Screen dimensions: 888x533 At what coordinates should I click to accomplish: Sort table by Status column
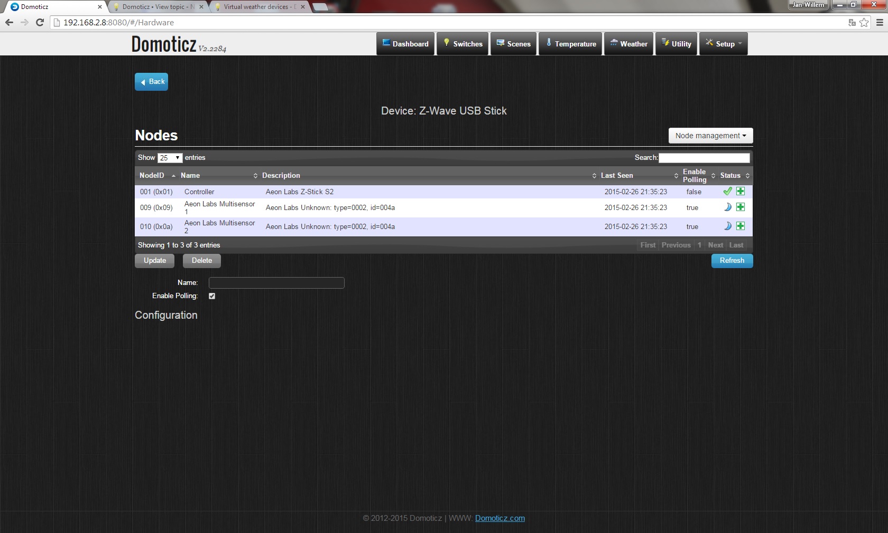[x=735, y=175]
